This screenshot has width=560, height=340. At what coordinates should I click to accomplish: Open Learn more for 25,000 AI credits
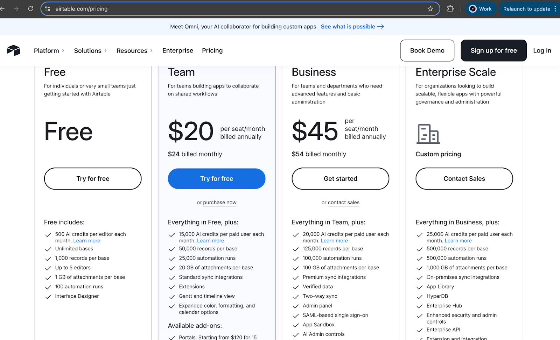click(x=458, y=241)
